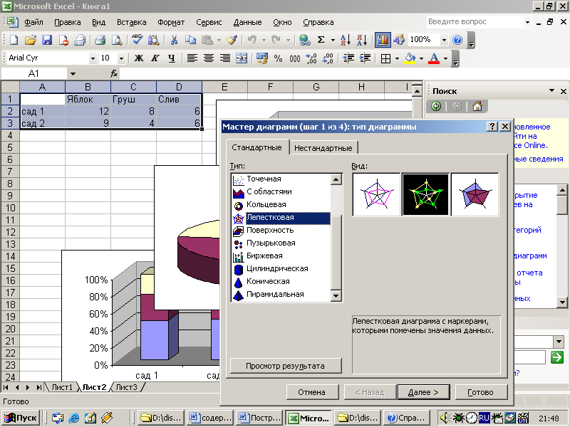570x427 pixels.
Task: Apply AutoSum with the sigma icon
Action: (x=321, y=40)
